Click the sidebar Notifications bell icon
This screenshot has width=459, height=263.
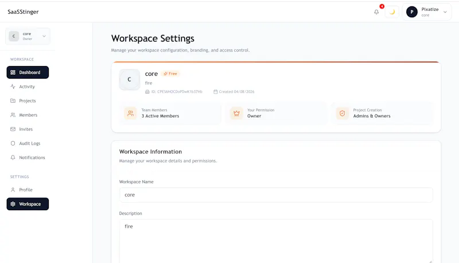tap(13, 157)
